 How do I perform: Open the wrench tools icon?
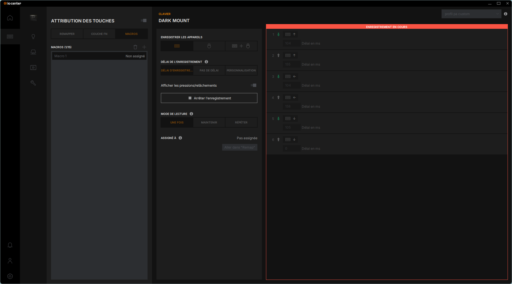pyautogui.click(x=33, y=83)
